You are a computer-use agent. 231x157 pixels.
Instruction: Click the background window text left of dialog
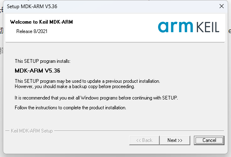coord(1,31)
